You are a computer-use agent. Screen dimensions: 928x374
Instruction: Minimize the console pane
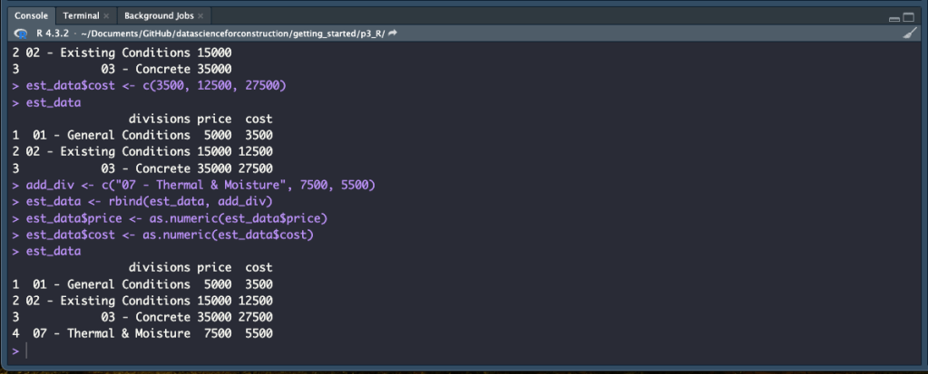894,17
